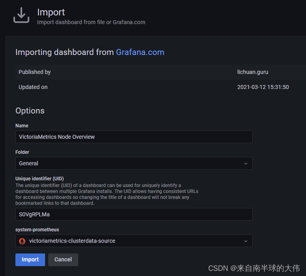
Task: Expand the data source dropdown chevron
Action: (x=246, y=241)
